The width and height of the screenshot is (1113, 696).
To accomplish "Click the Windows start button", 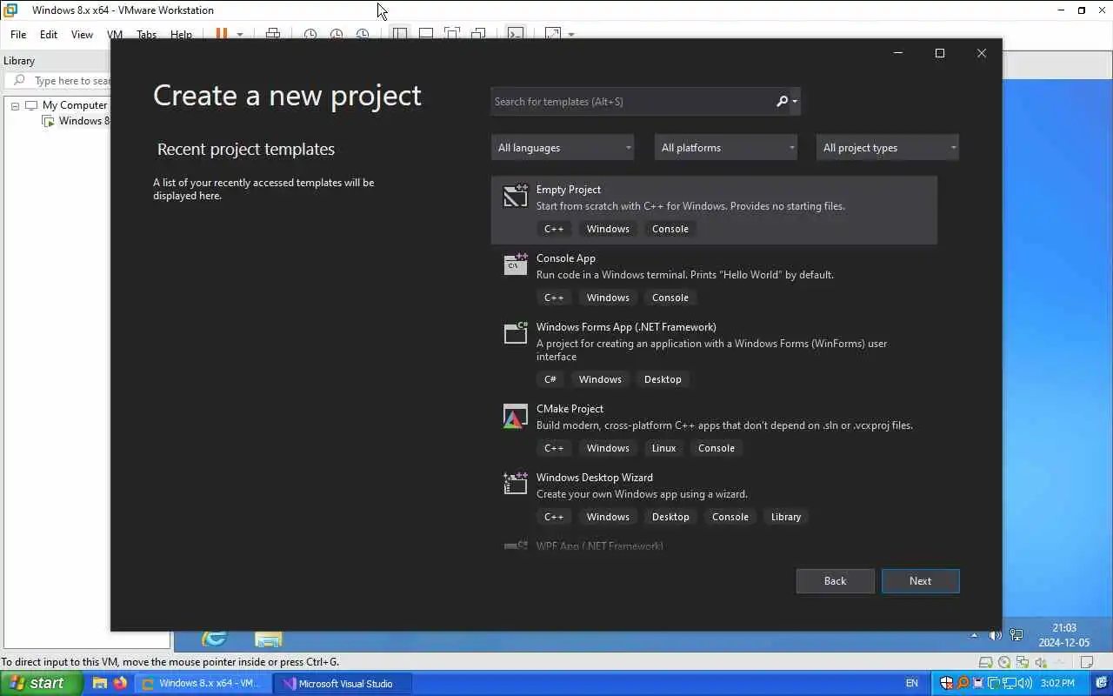I will tap(41, 683).
